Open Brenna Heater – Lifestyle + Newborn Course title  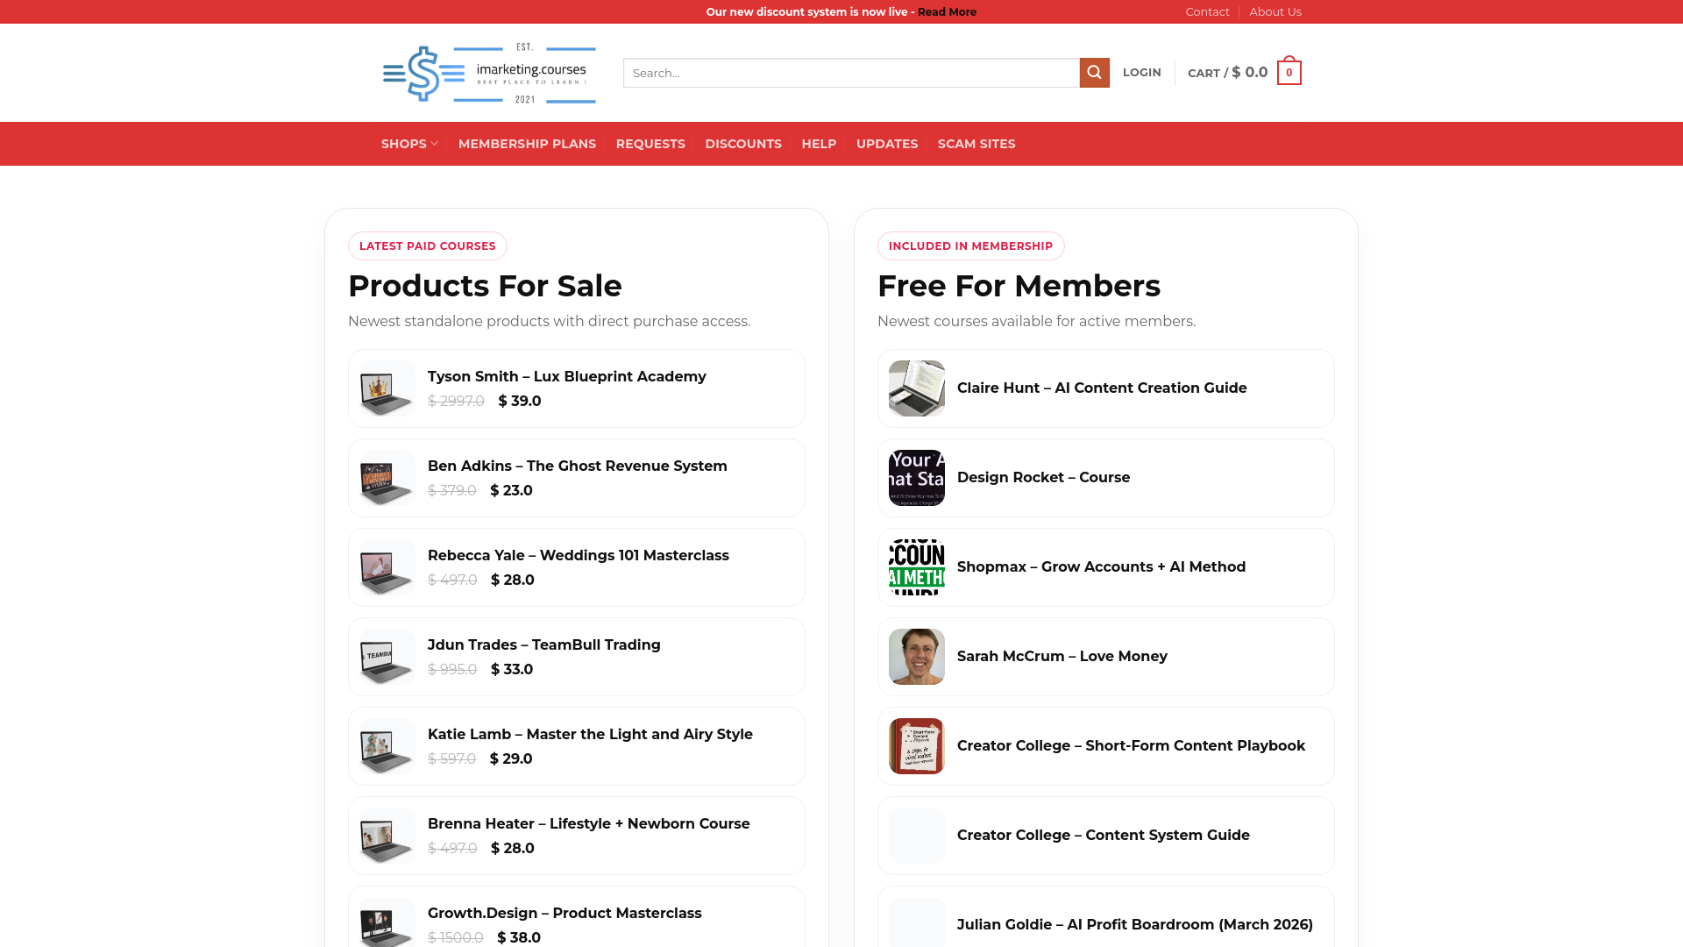tap(589, 823)
